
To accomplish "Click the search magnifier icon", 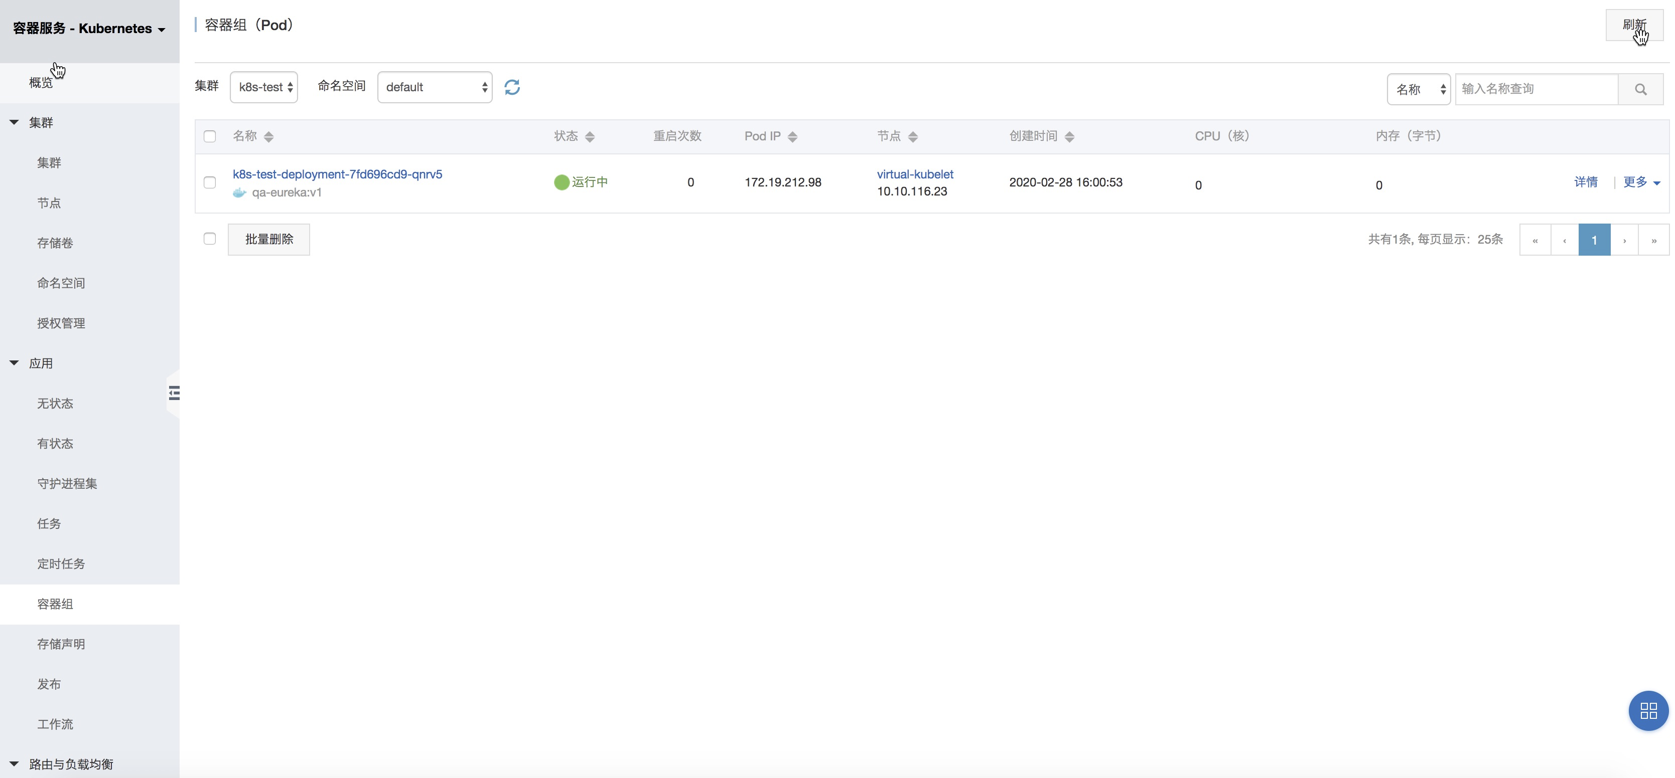I will (x=1640, y=89).
